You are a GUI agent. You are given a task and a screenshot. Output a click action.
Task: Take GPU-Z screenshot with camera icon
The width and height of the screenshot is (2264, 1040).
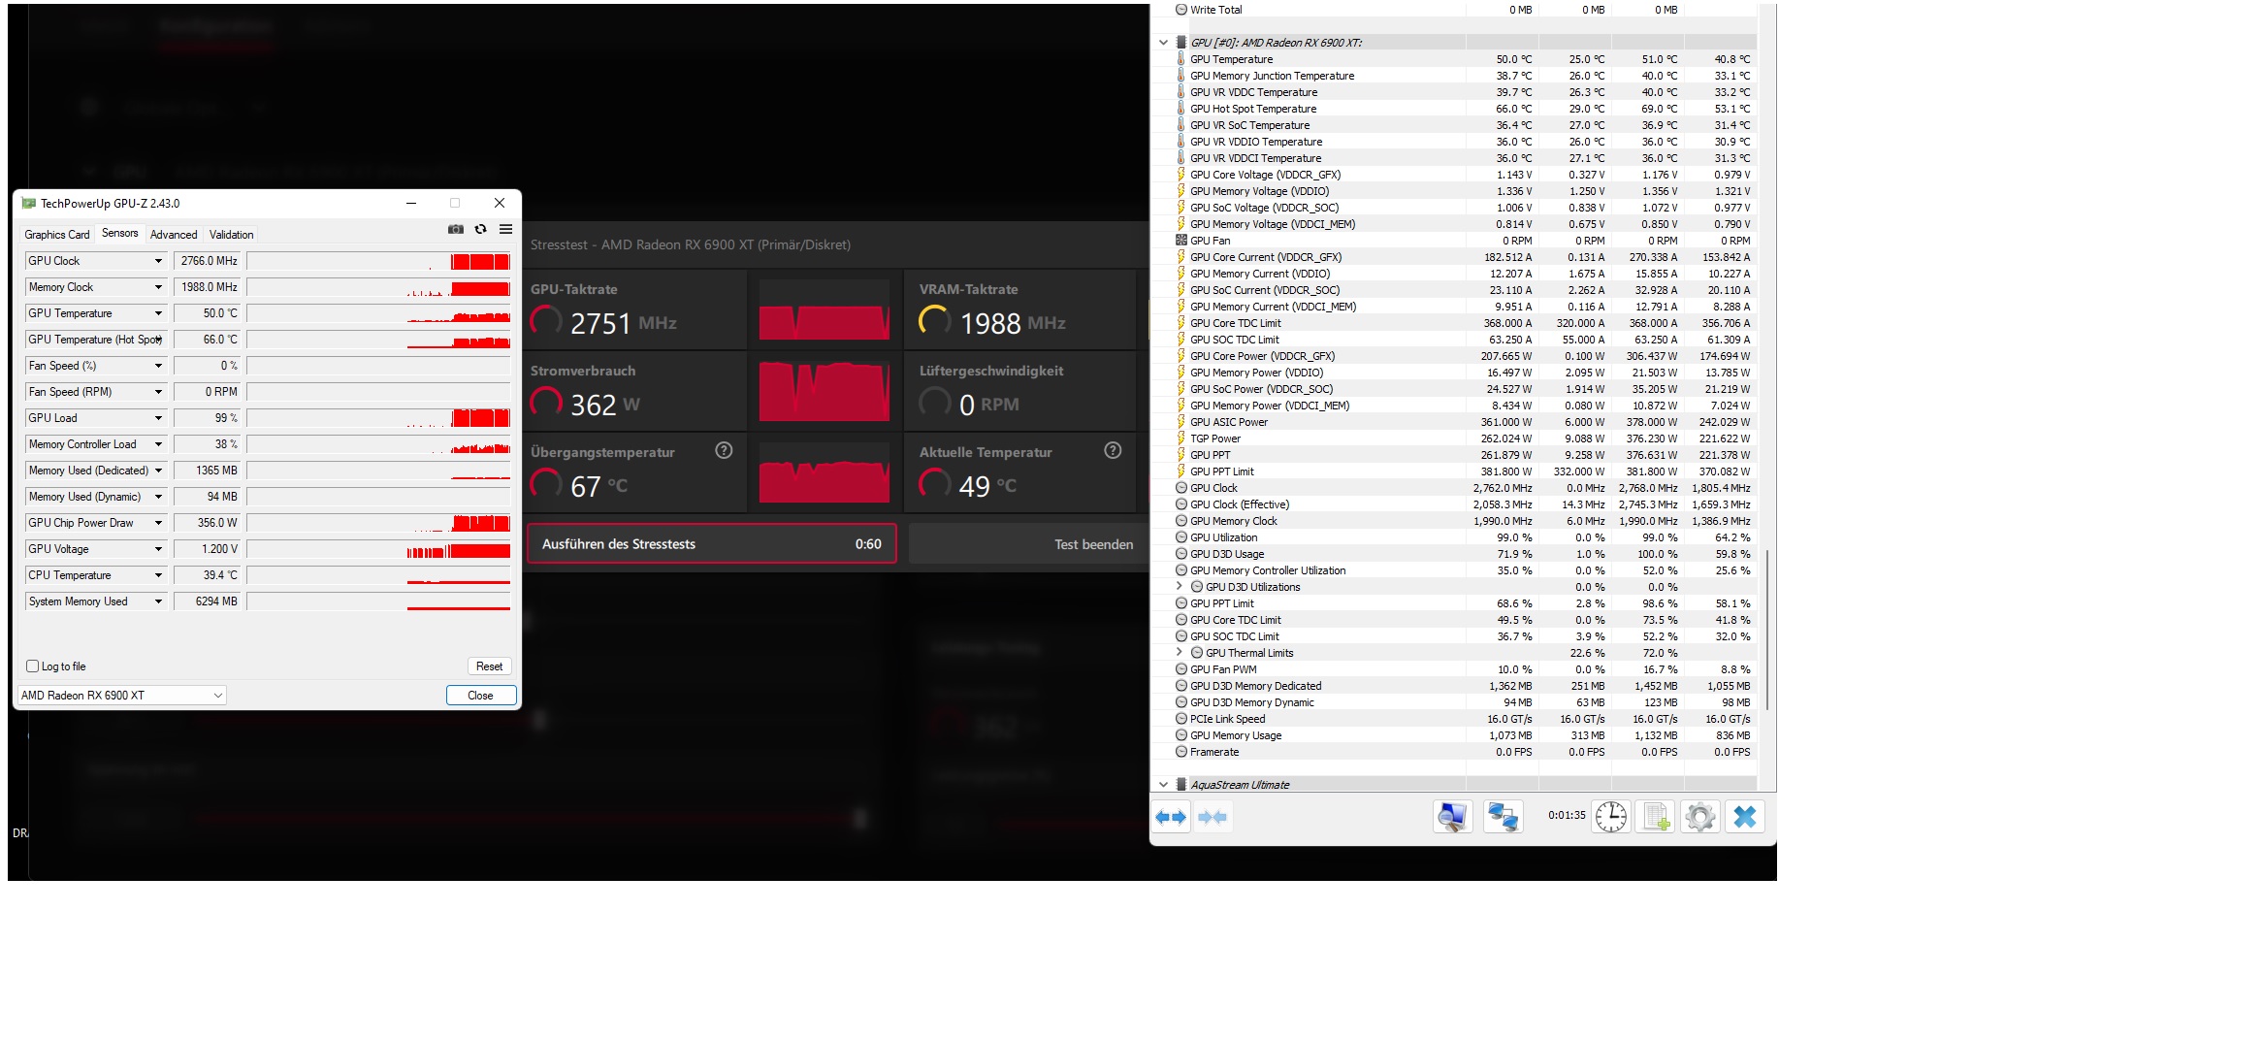click(455, 230)
